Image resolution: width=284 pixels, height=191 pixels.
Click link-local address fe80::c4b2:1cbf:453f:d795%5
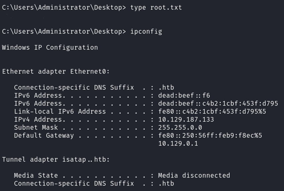coord(212,111)
